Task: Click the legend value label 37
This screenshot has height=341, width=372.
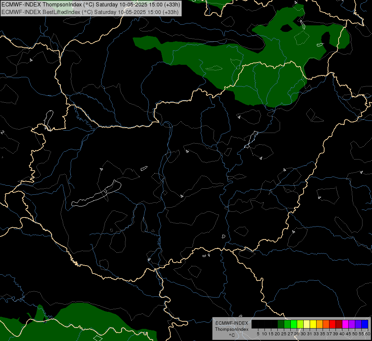Action: tap(329, 334)
